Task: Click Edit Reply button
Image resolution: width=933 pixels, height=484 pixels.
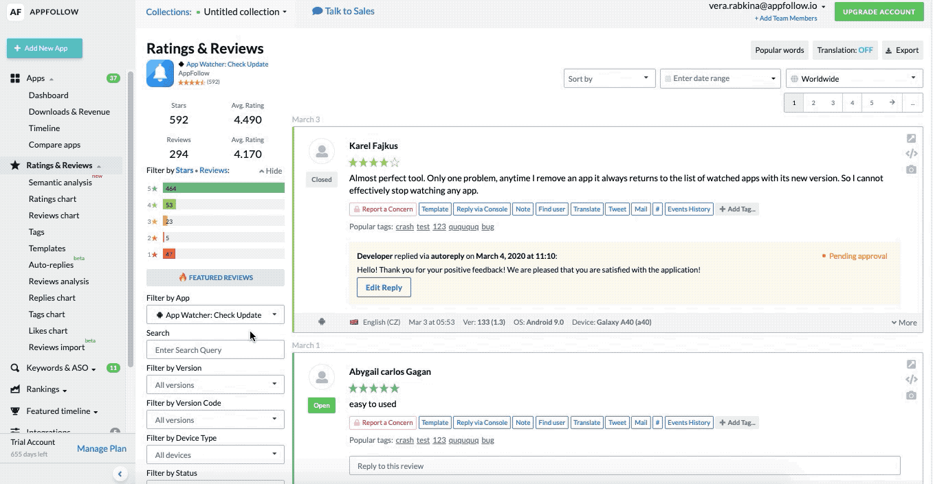Action: [384, 288]
